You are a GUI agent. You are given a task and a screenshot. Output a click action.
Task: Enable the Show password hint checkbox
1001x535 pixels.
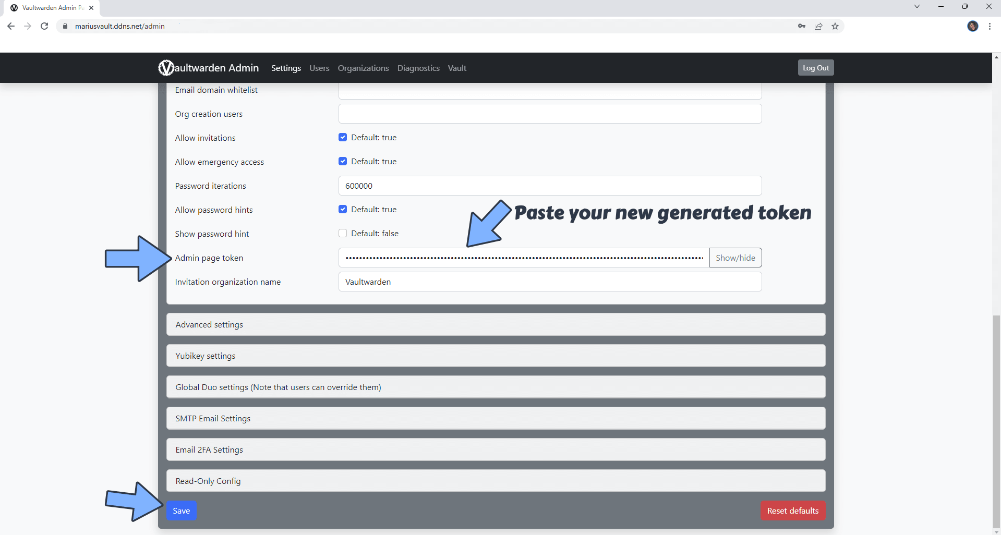coord(343,234)
